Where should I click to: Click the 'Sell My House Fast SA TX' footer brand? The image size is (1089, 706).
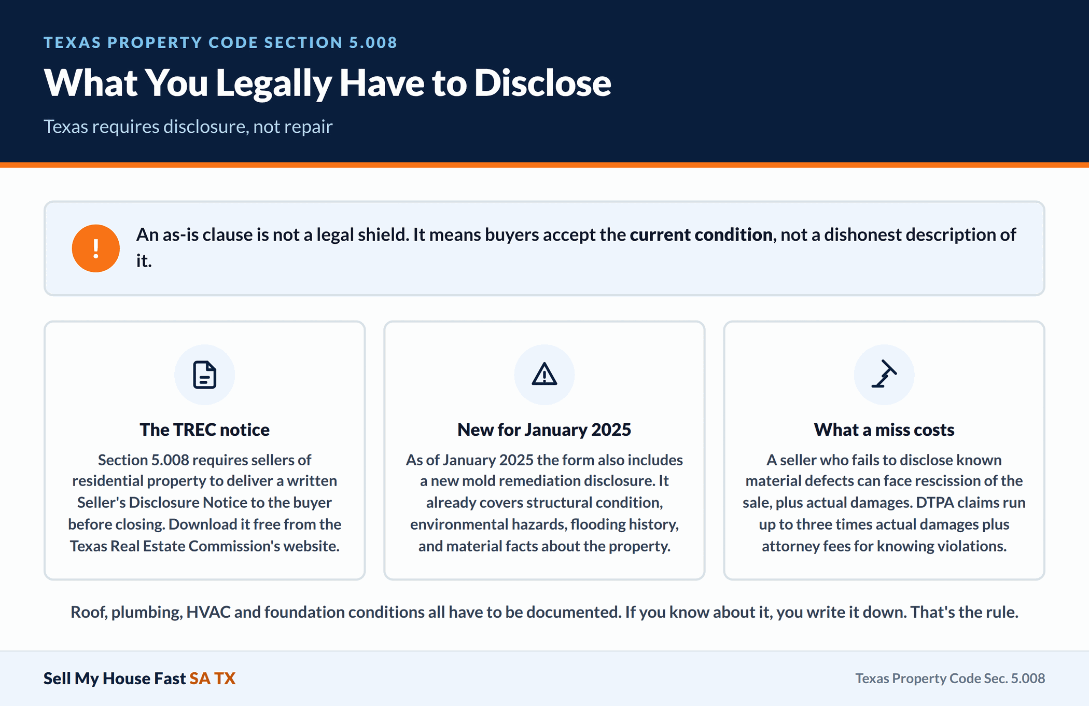[x=139, y=679]
